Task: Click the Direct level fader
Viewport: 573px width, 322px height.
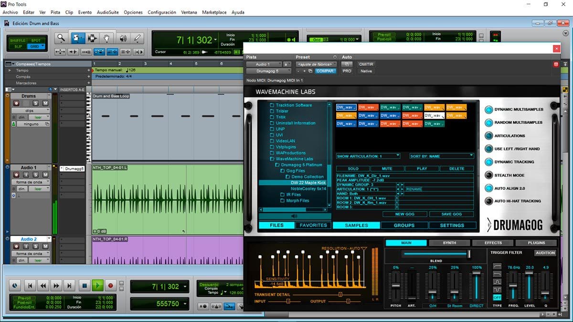Action: (x=476, y=287)
